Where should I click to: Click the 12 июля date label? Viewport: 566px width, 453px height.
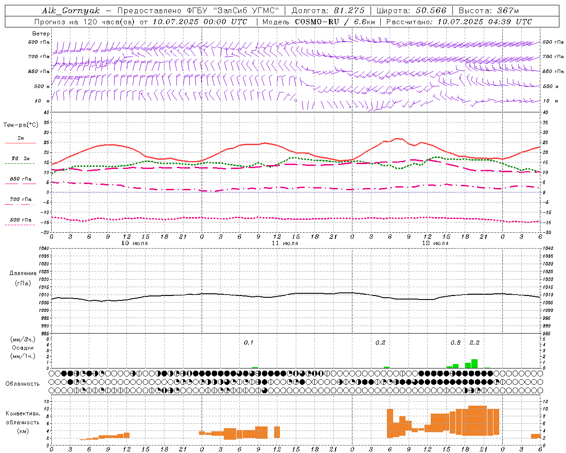(x=435, y=243)
